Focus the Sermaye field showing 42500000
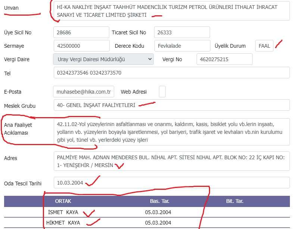 coord(82,46)
